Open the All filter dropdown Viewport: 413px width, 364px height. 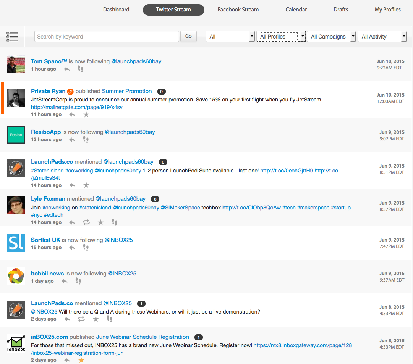tap(230, 37)
